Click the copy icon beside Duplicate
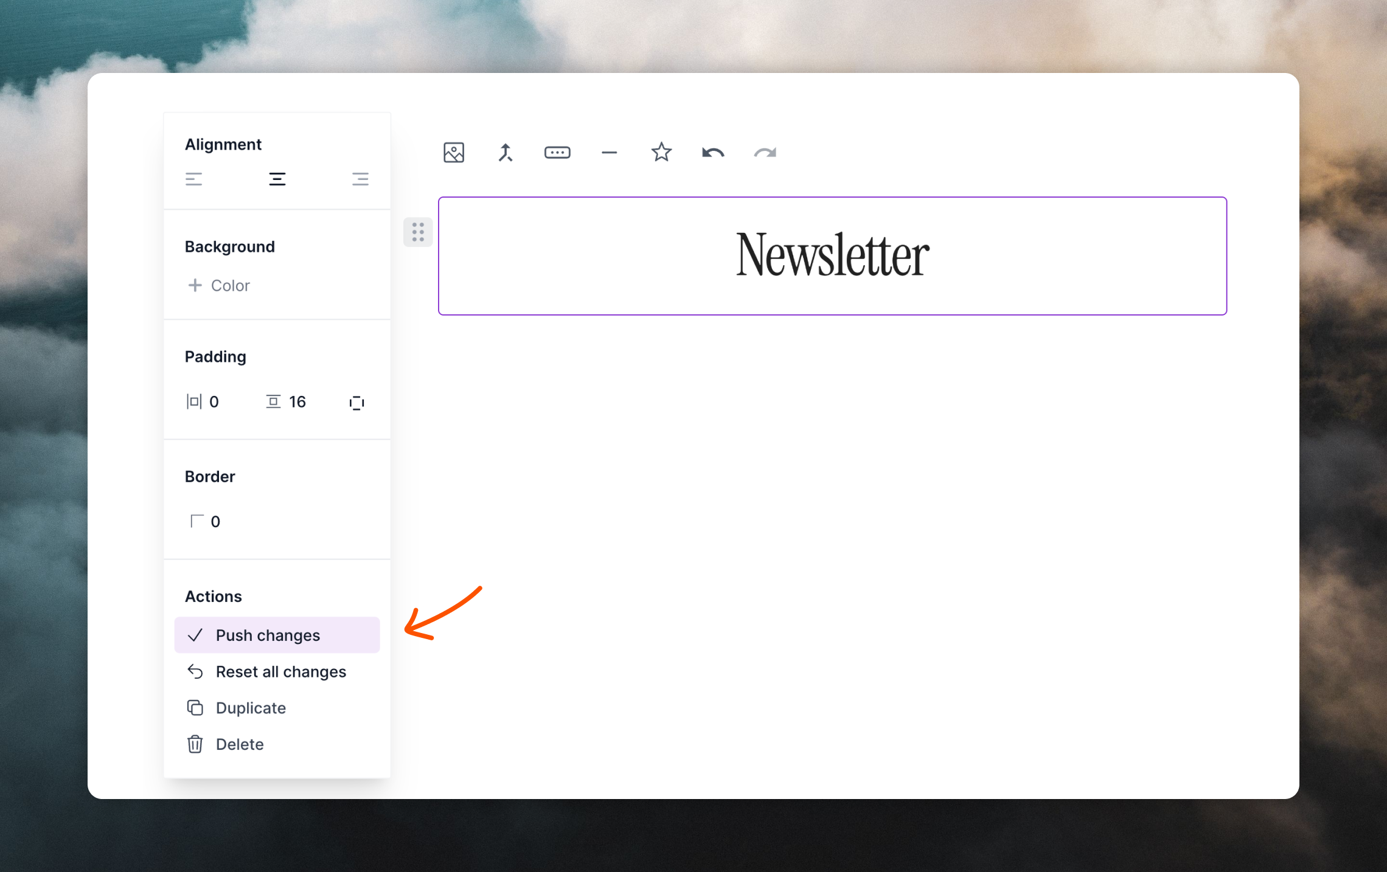This screenshot has height=872, width=1387. [195, 708]
